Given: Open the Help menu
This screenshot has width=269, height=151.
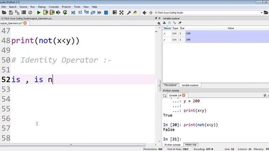Looking at the screenshot, I should click(94, 7).
